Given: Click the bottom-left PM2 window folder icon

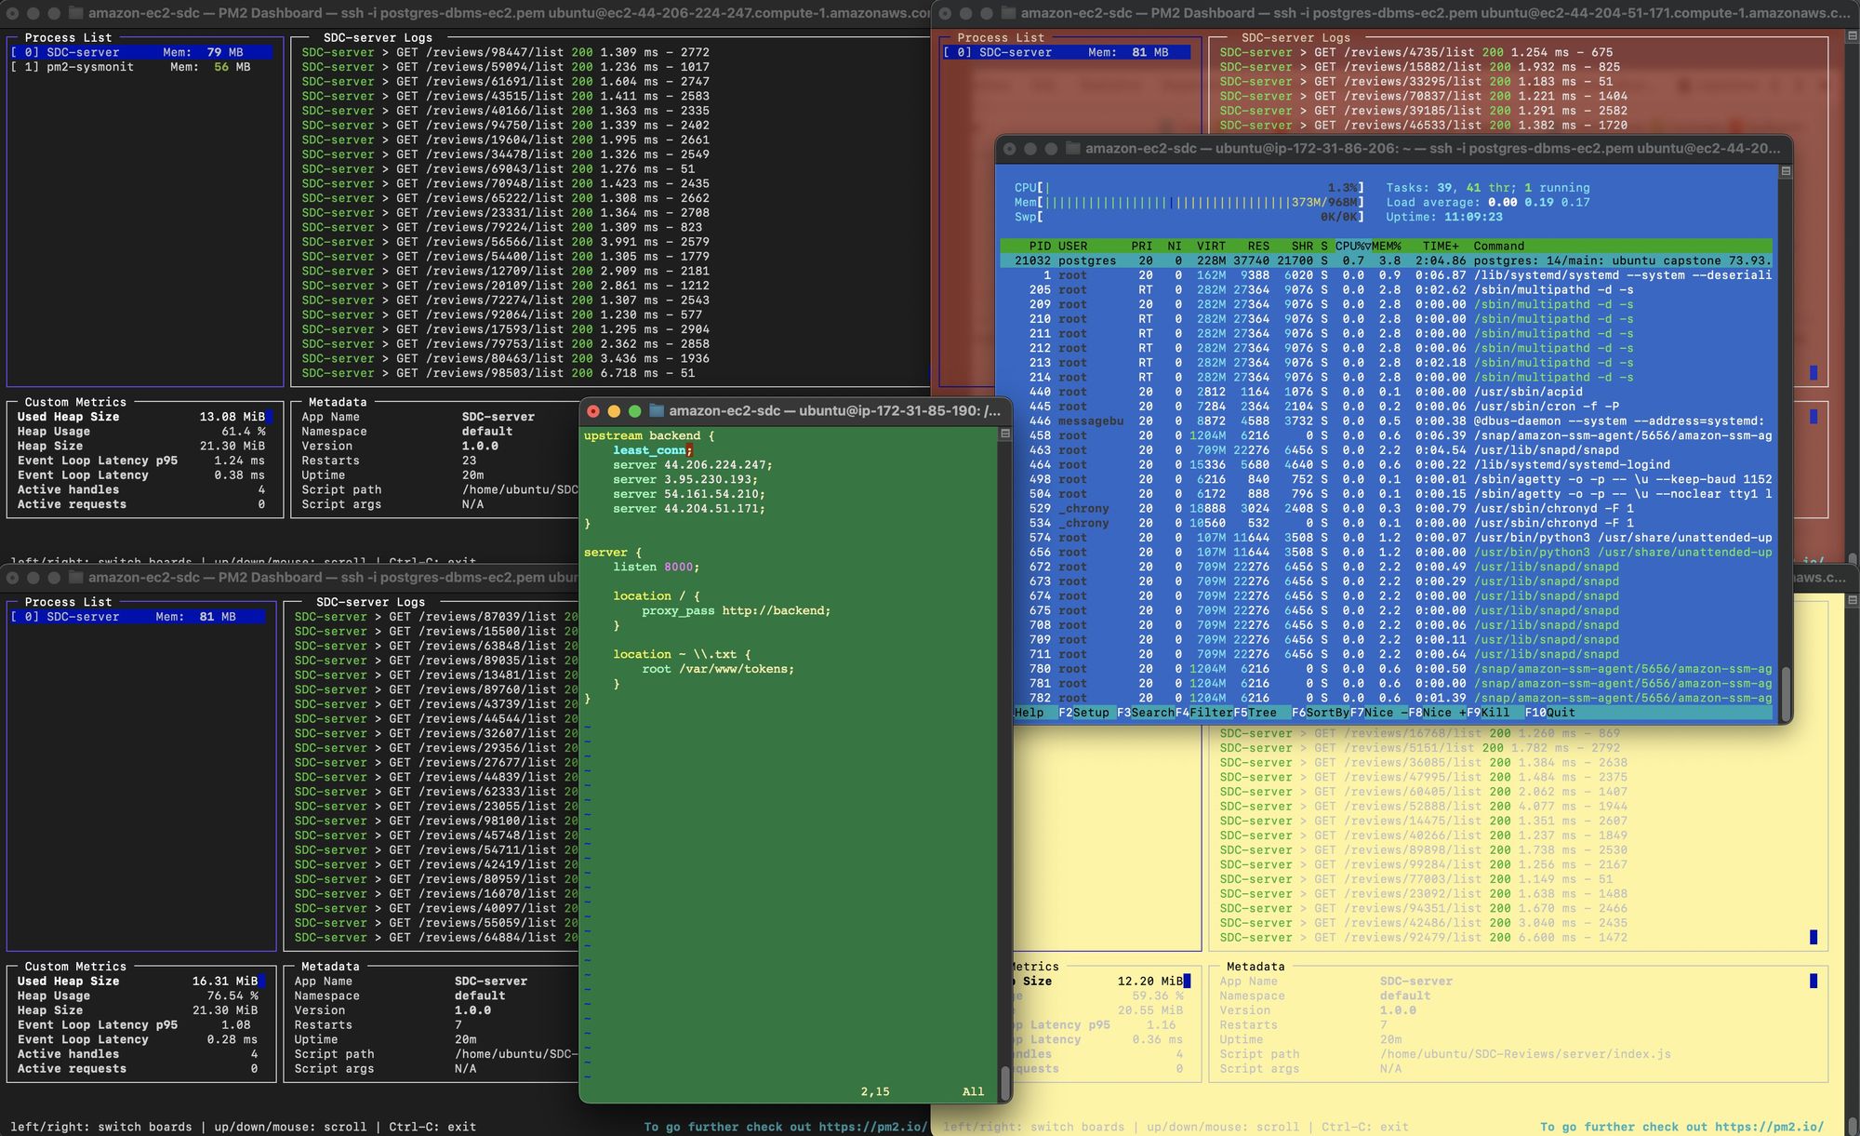Looking at the screenshot, I should (x=76, y=578).
